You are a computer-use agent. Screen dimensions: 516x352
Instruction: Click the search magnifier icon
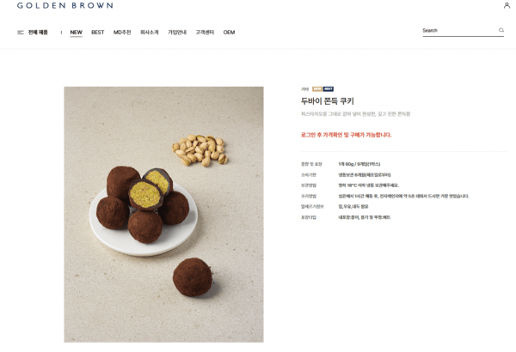(x=501, y=30)
